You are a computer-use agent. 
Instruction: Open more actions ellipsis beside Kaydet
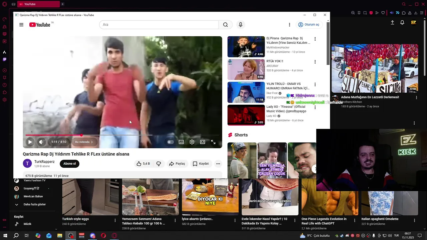click(x=218, y=164)
